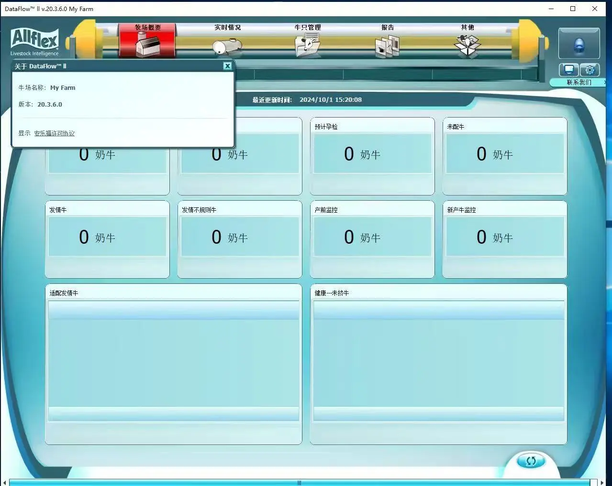612x486 pixels.
Task: Click the alarm siren status button
Action: pyautogui.click(x=579, y=43)
